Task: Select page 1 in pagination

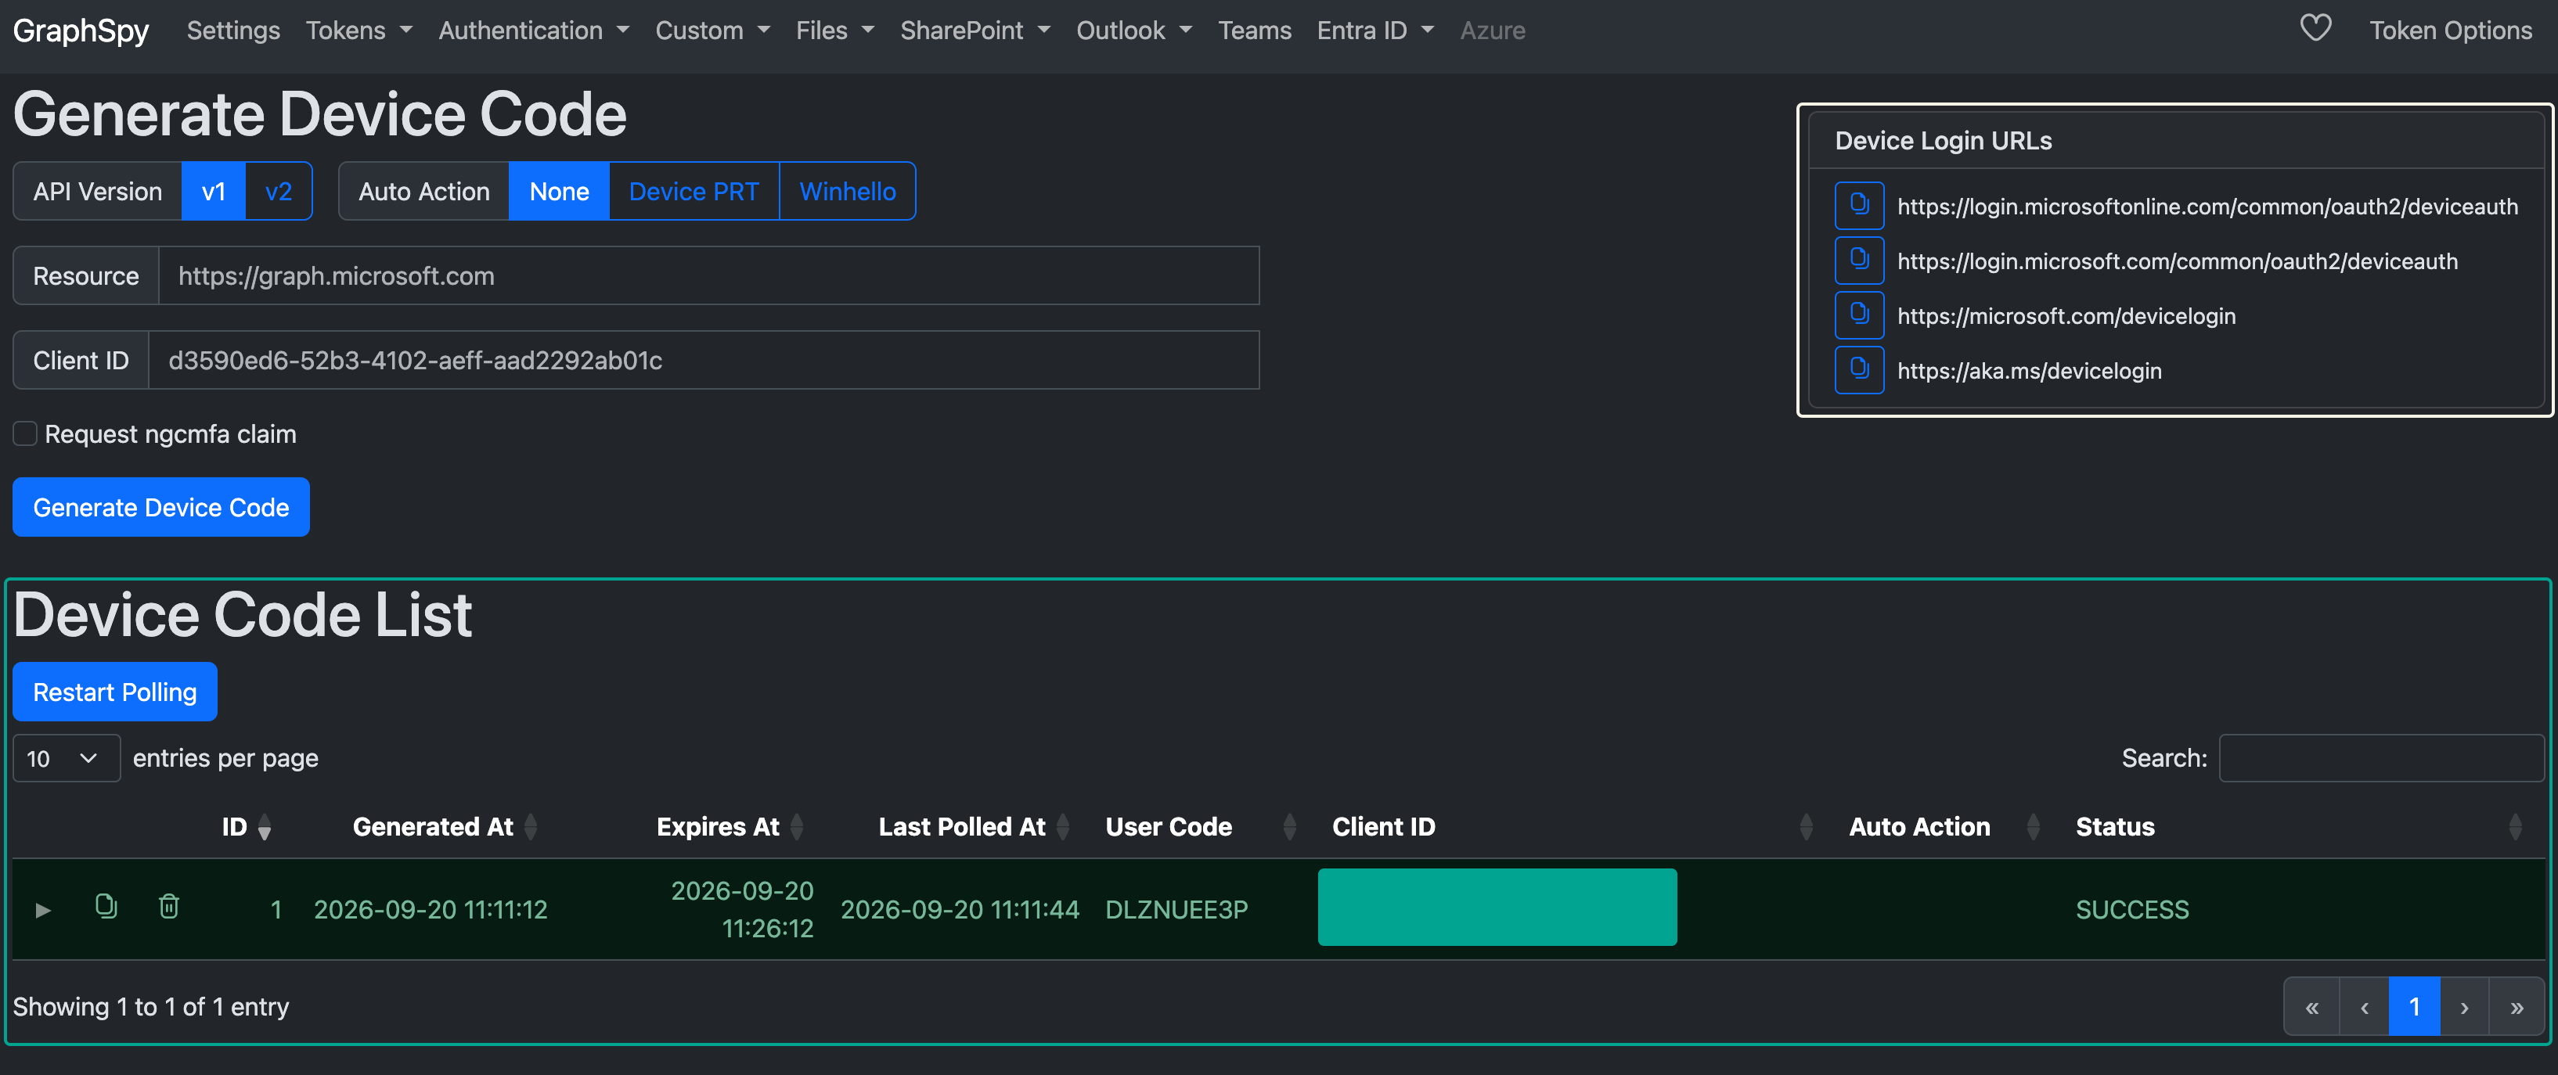Action: [2414, 1006]
